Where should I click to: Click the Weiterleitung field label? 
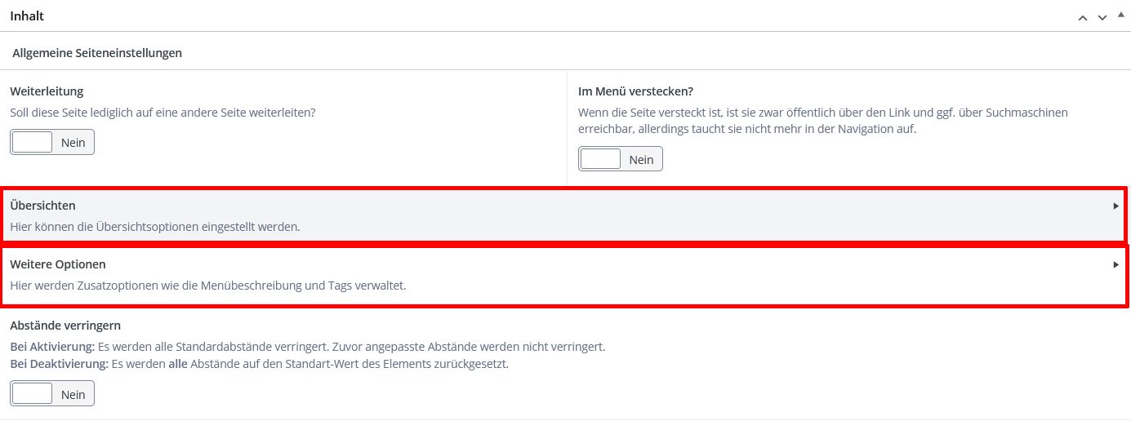(x=47, y=91)
